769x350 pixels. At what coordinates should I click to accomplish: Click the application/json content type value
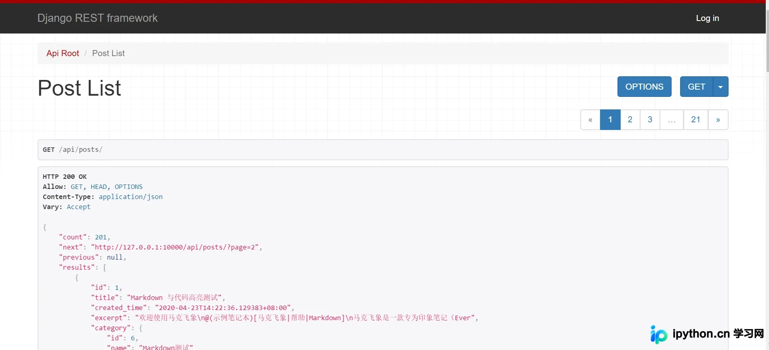(131, 197)
